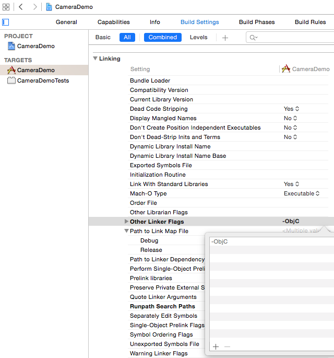The height and width of the screenshot is (358, 334).
Task: Collapse the Linking section
Action: (x=96, y=59)
